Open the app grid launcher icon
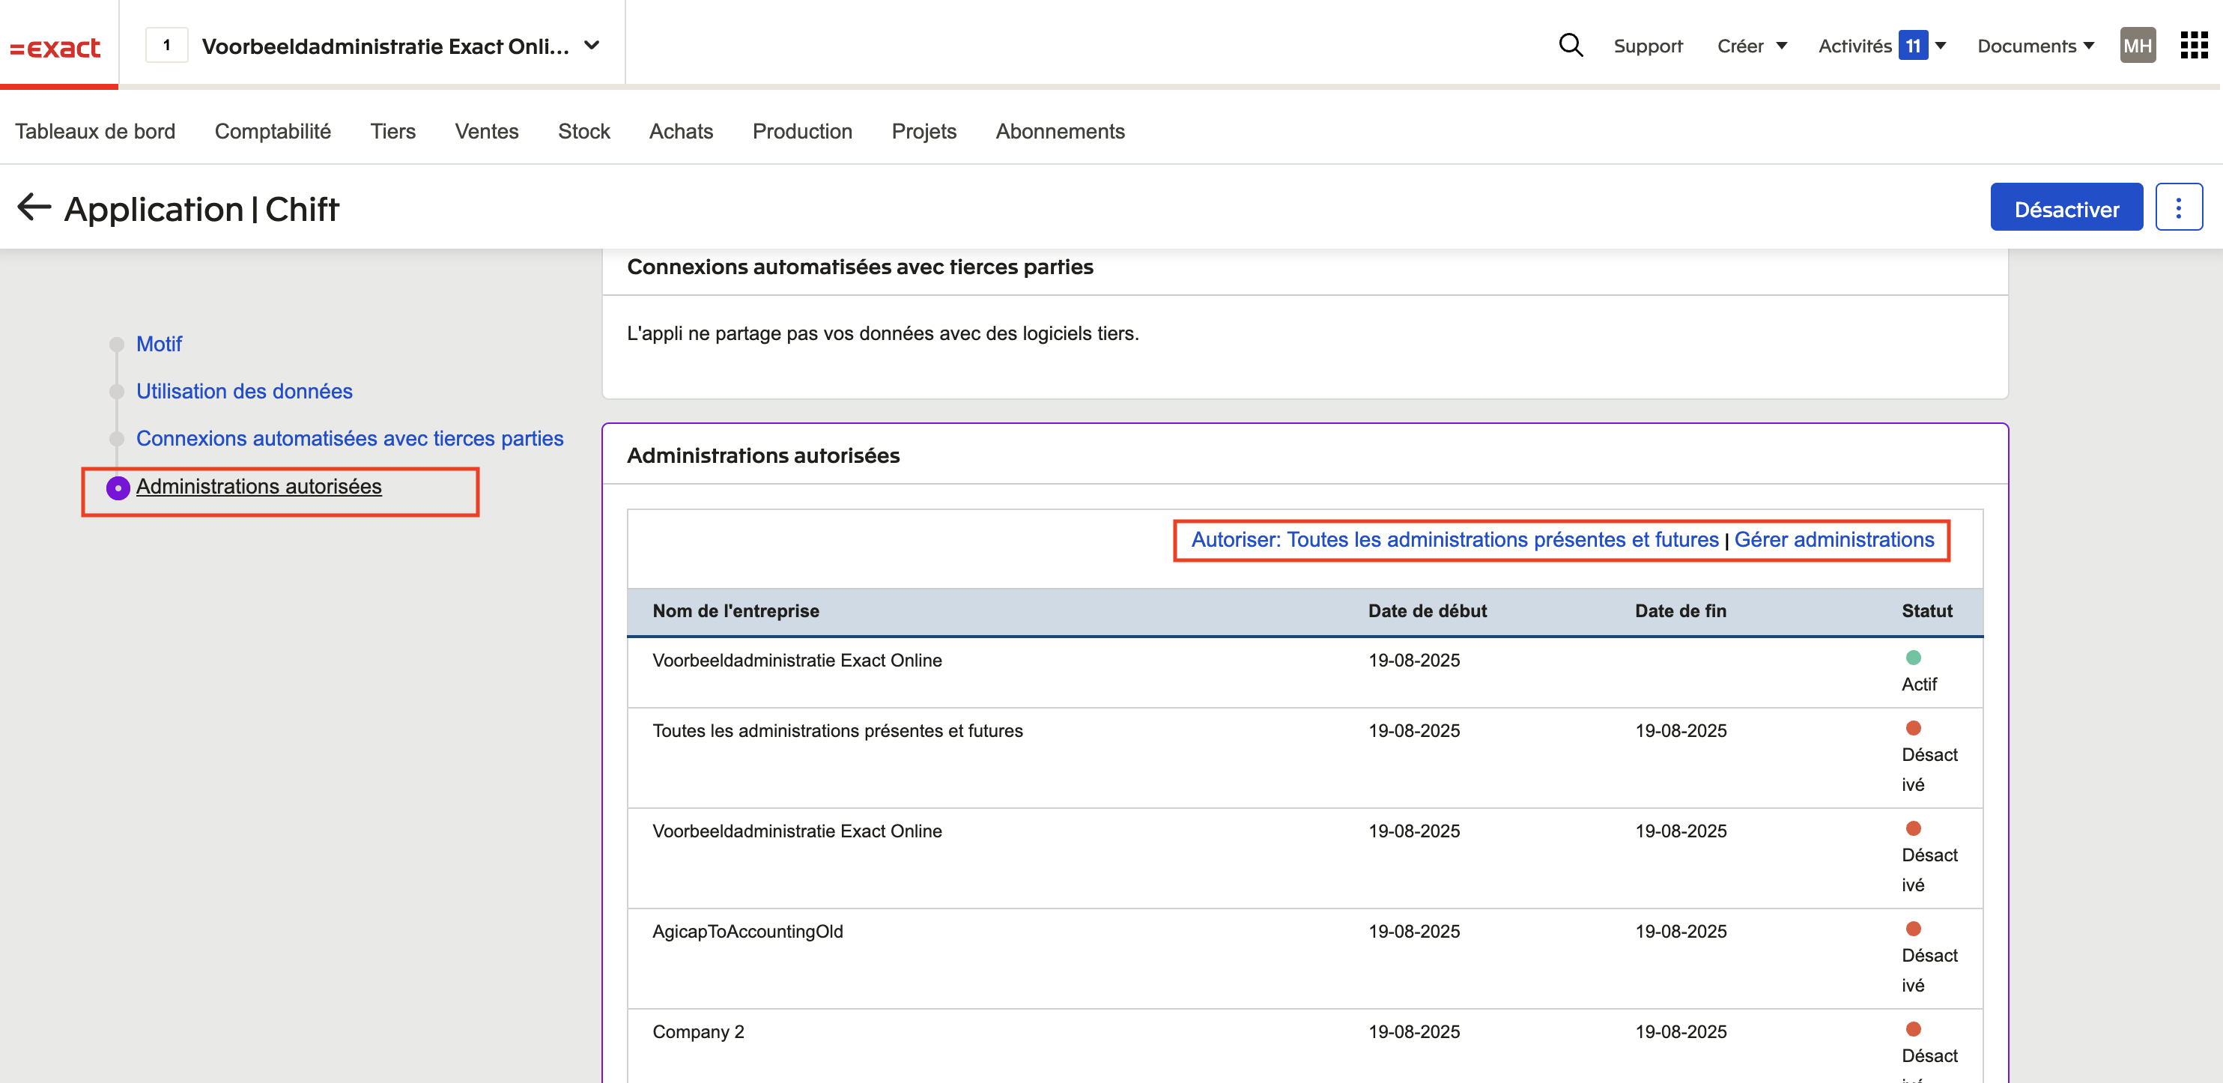 [2194, 45]
